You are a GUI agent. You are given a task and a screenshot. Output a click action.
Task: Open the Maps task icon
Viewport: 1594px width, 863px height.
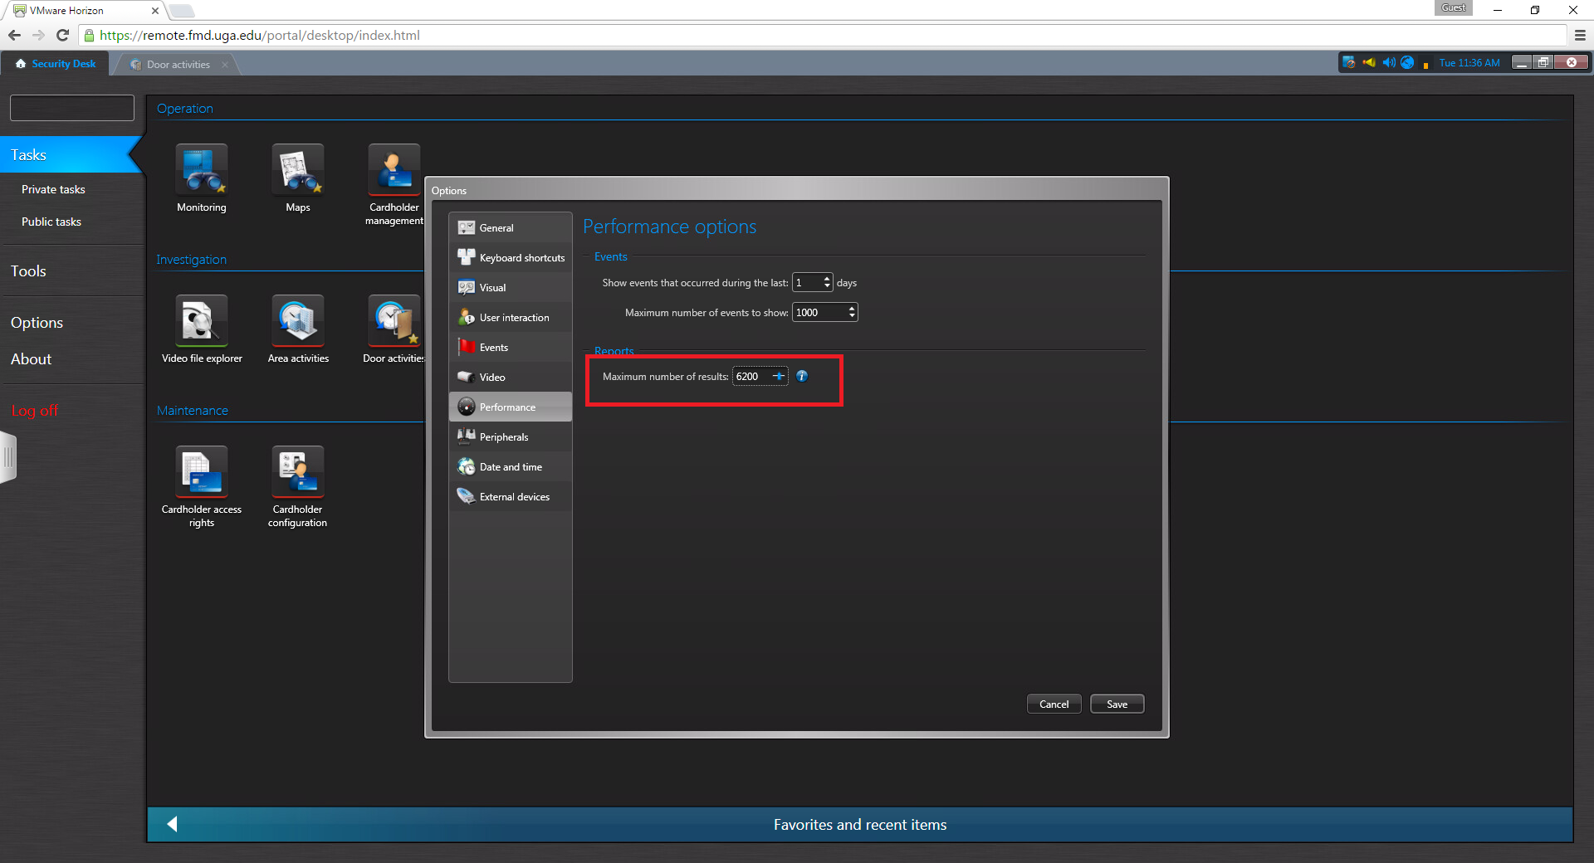[x=297, y=170]
